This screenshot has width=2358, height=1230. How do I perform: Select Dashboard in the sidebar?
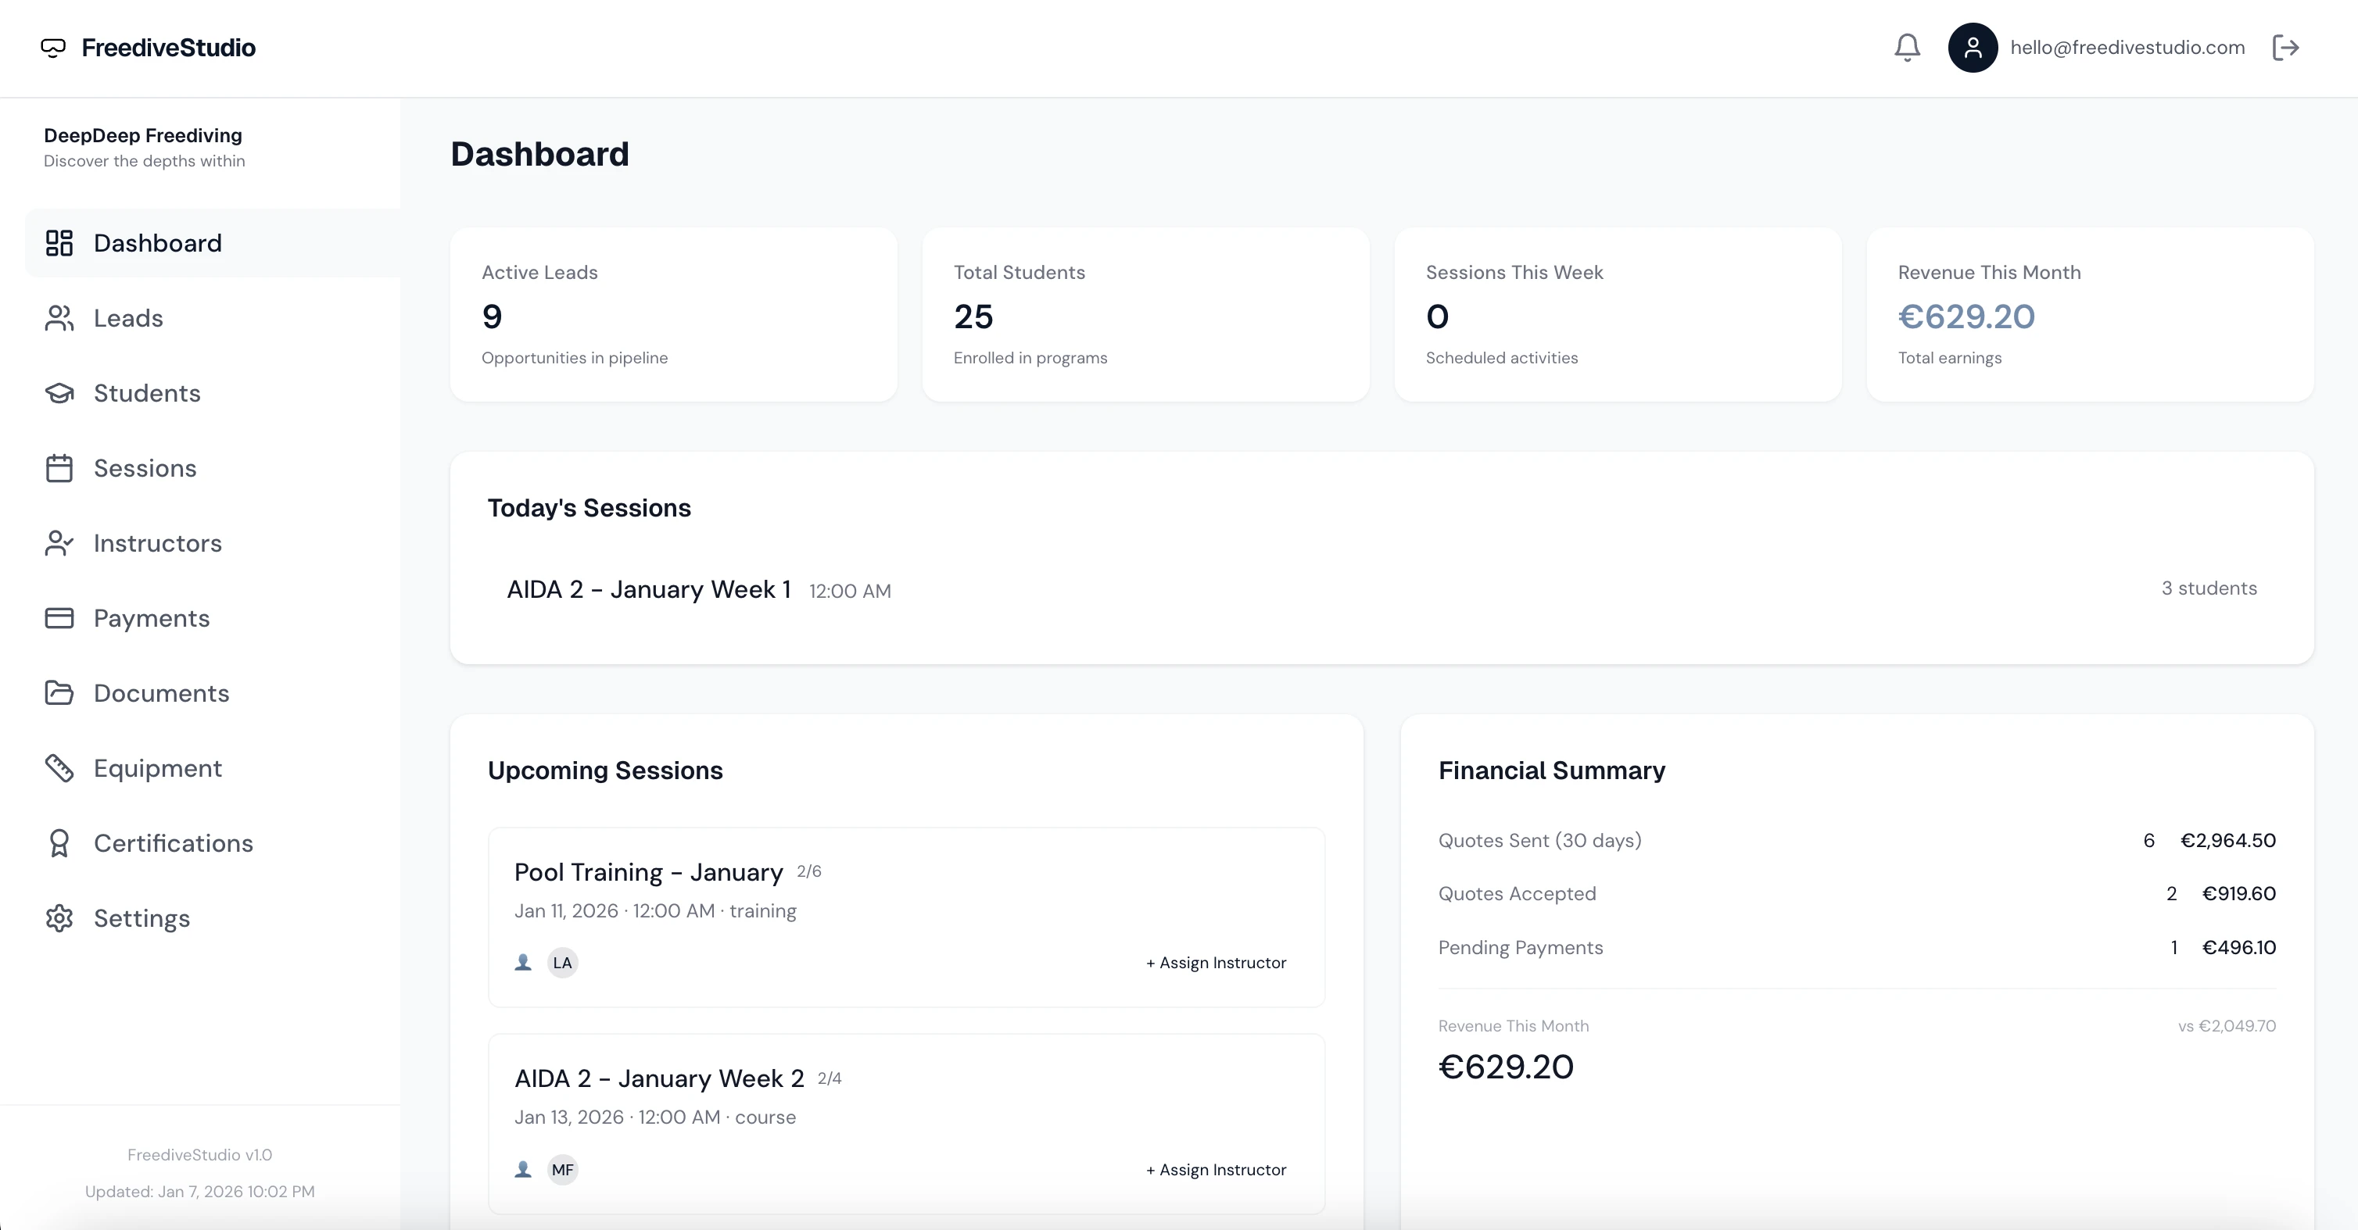point(157,242)
